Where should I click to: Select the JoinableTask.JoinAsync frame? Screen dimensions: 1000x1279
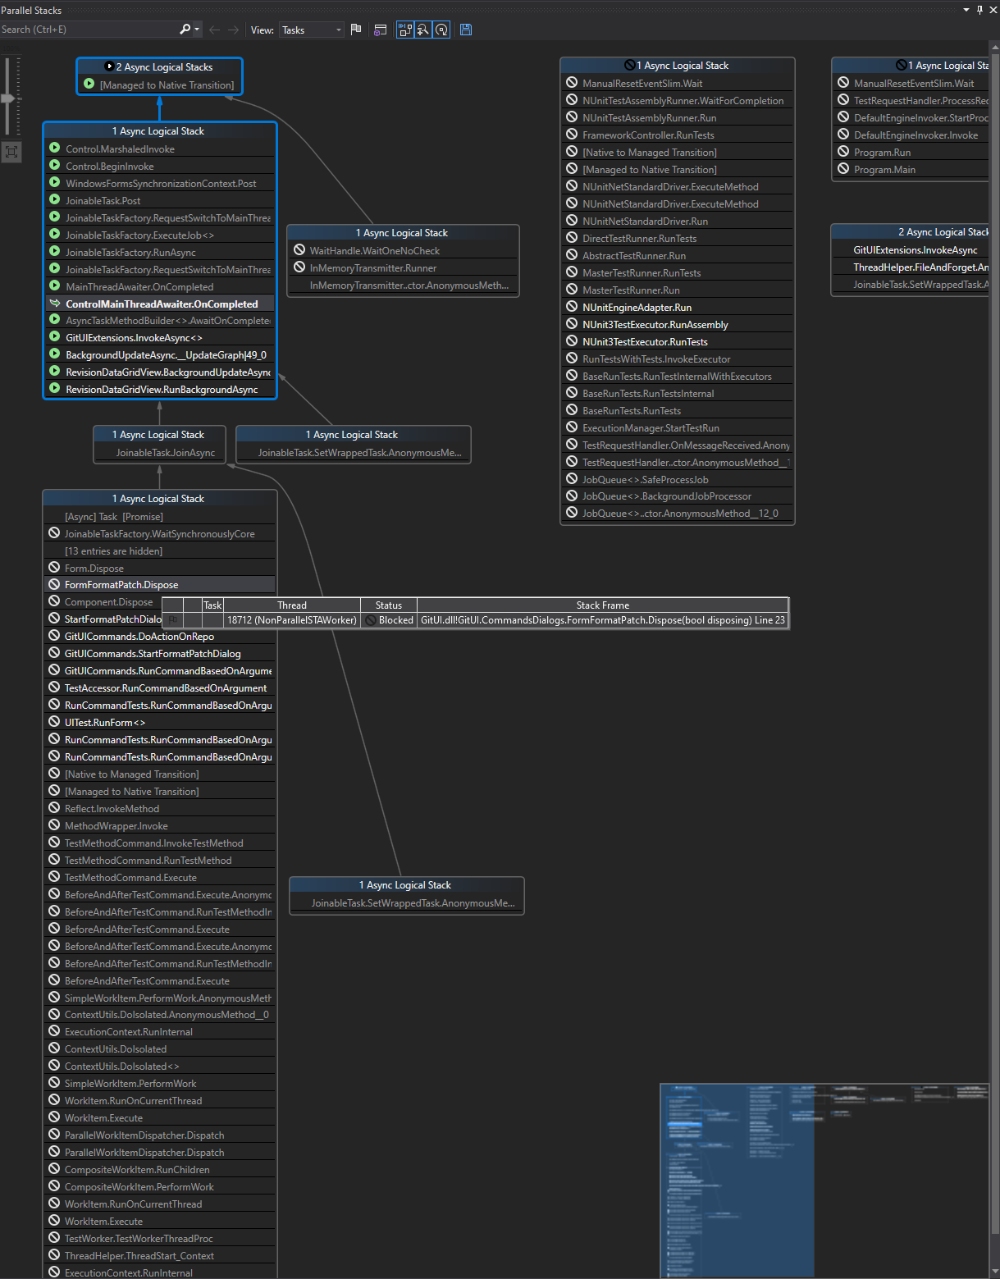(160, 453)
